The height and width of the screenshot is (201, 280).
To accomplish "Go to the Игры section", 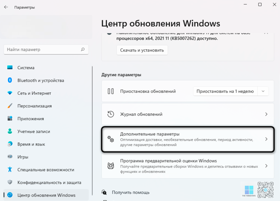I will [x=46, y=157].
